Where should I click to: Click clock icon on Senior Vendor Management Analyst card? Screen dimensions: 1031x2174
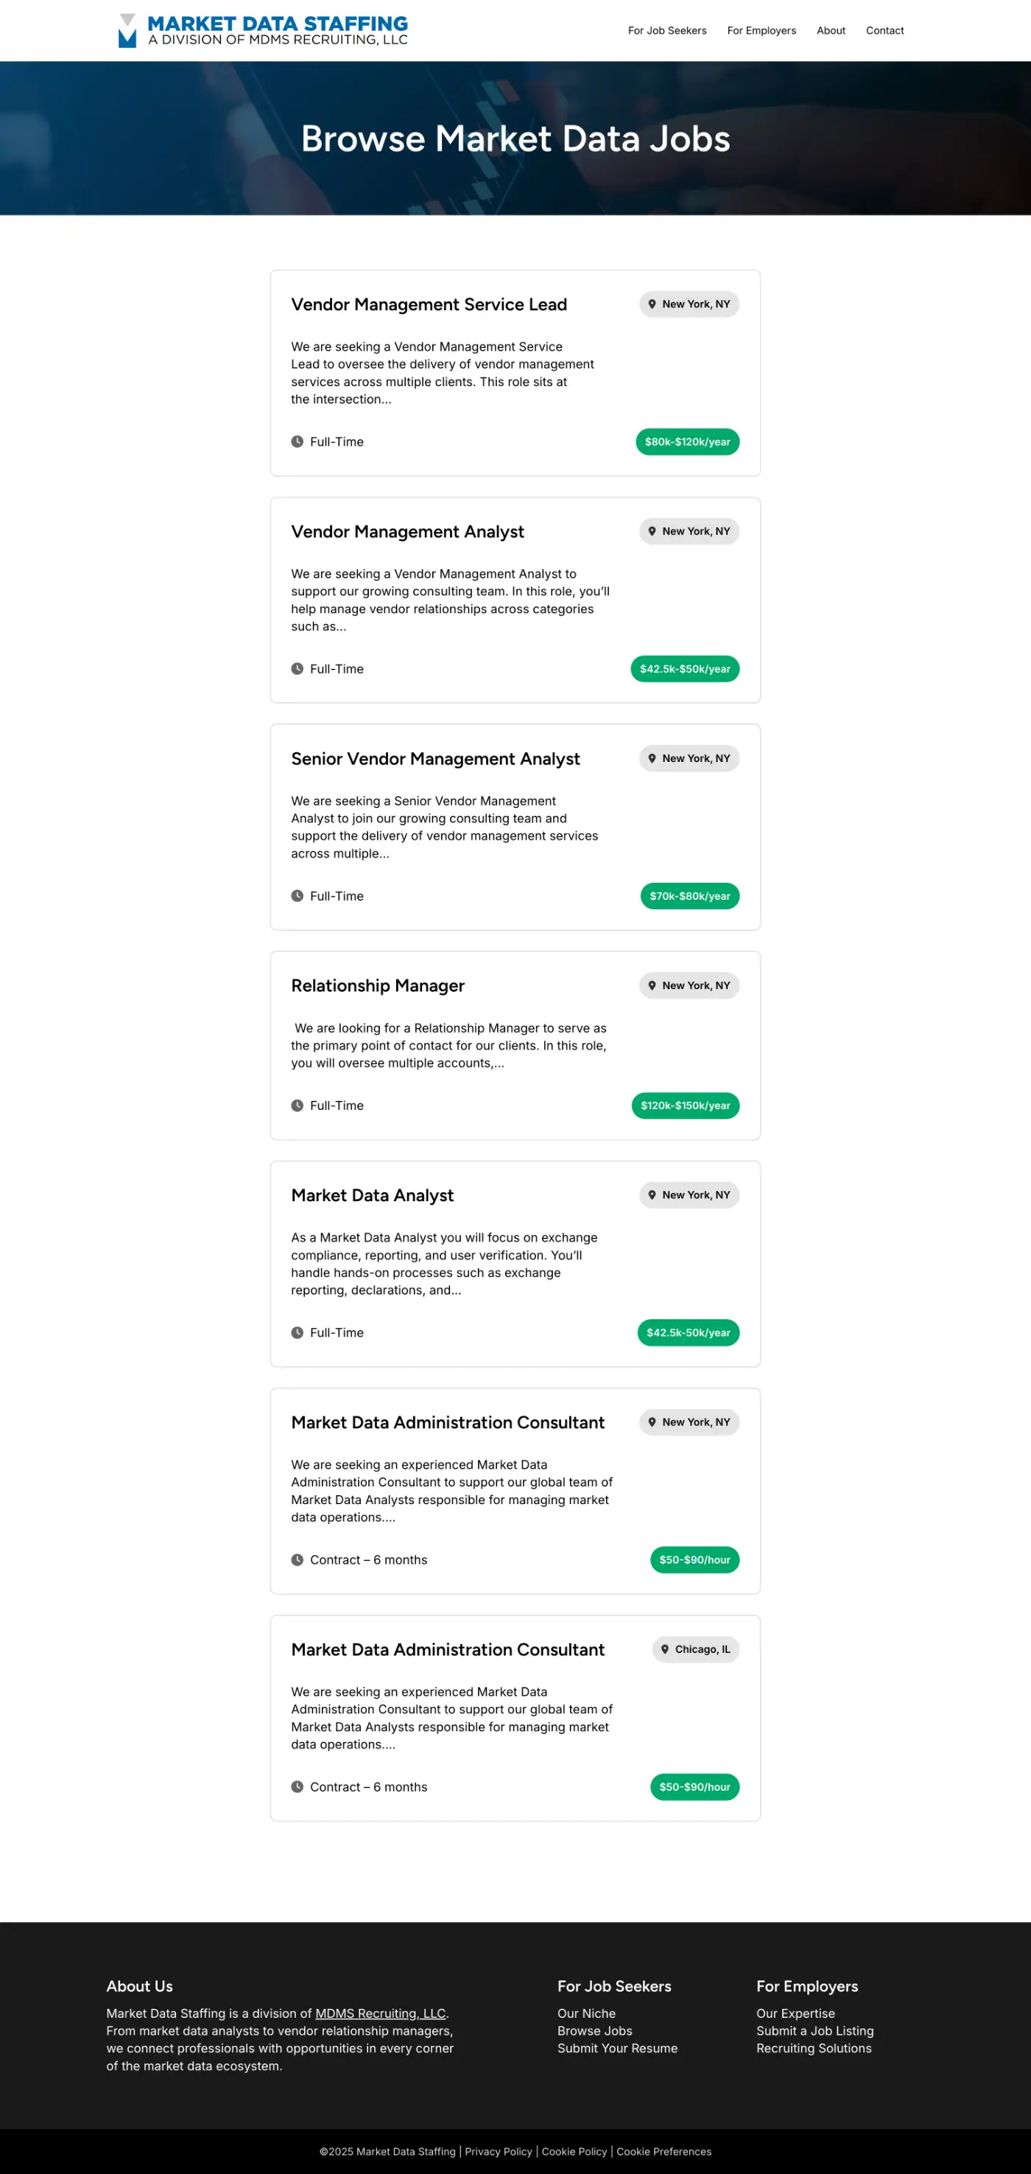(x=297, y=896)
